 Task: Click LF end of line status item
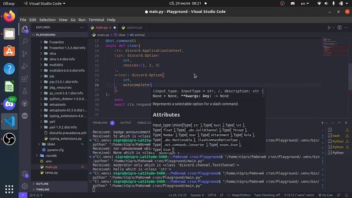coord(222,195)
